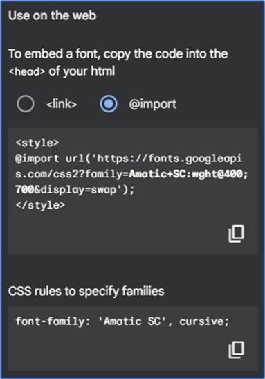265x379 pixels.
Task: Click the 'of your html' text
Action: (x=82, y=71)
